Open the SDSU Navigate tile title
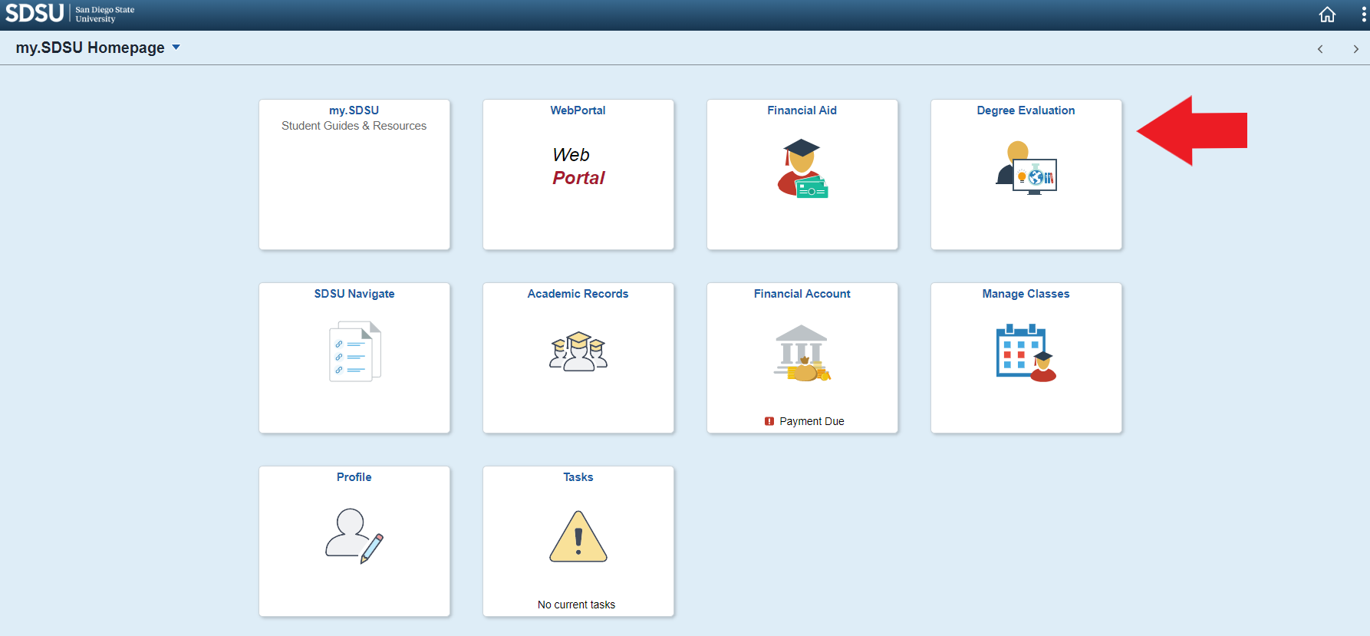The image size is (1370, 636). point(354,294)
